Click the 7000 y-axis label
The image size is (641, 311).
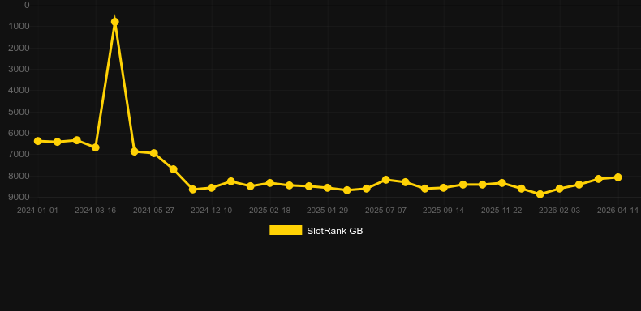(x=19, y=154)
